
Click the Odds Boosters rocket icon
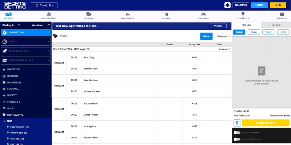coord(5,51)
